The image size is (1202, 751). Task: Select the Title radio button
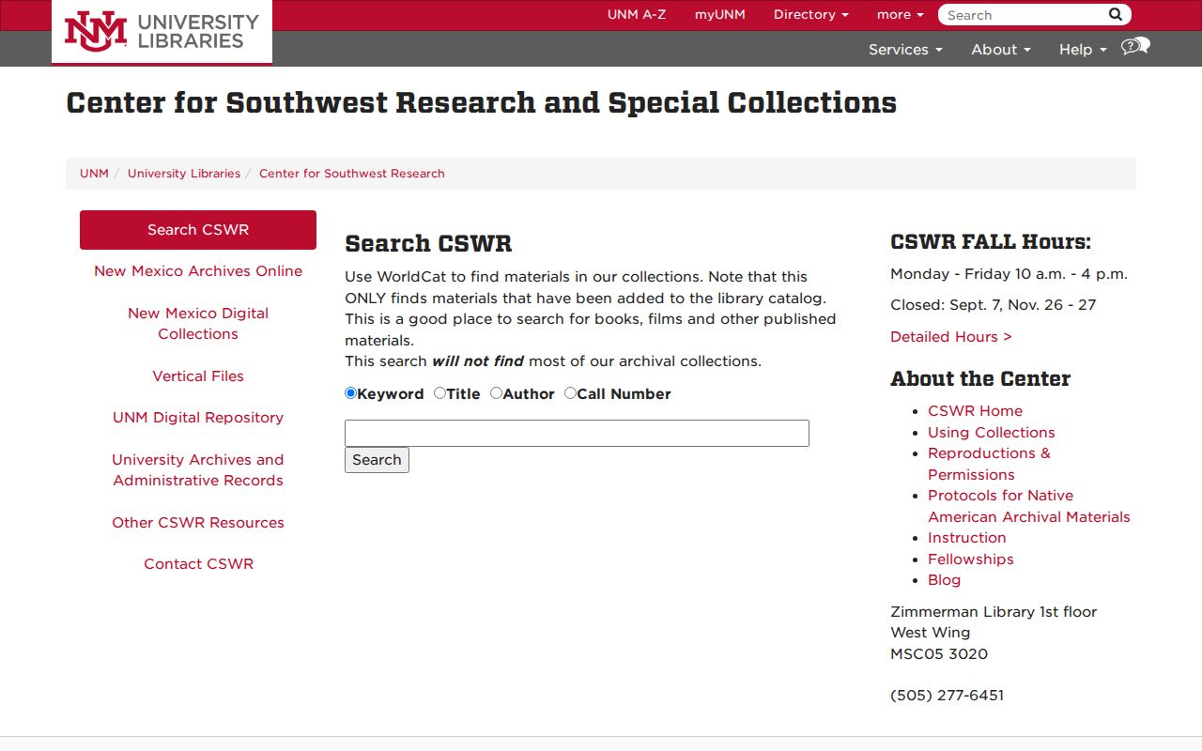(439, 393)
